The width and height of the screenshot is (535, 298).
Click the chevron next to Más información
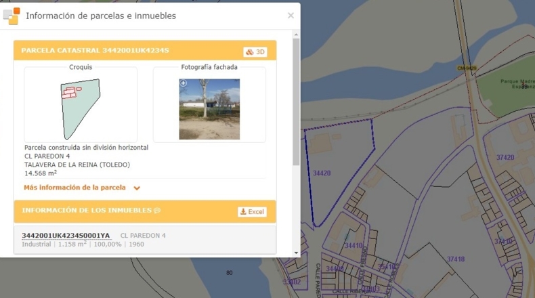point(137,188)
